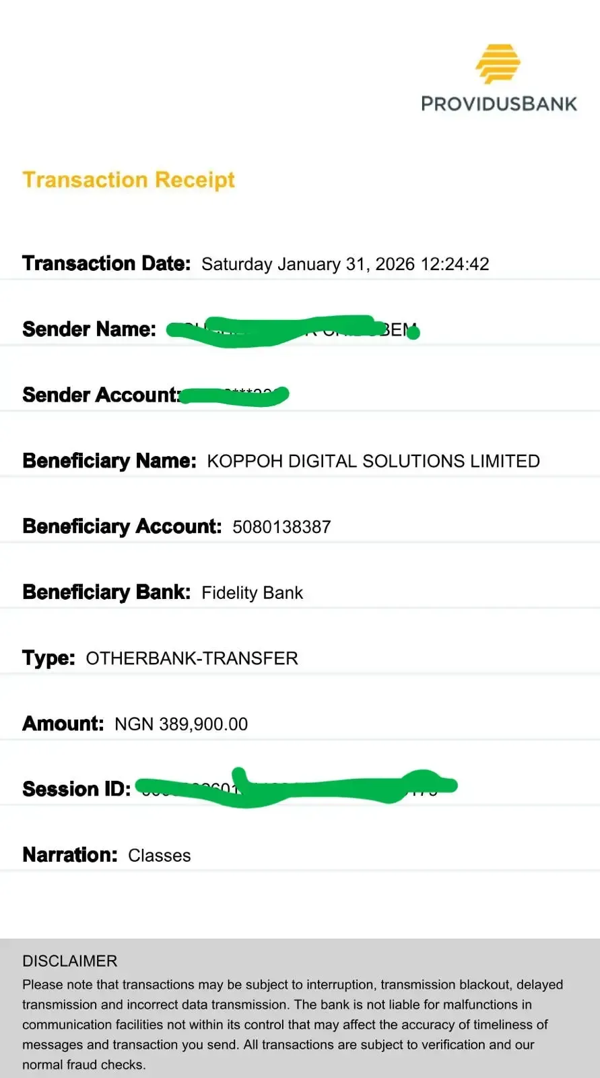Click the ProvidusBank honeycomb logo icon

coord(498,63)
